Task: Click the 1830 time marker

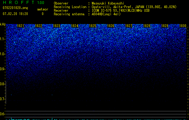Action: (183, 26)
